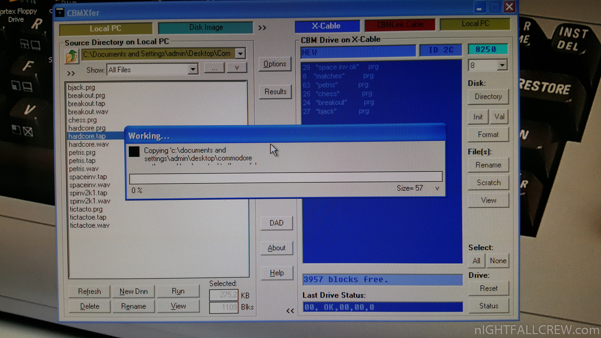Image resolution: width=601 pixels, height=338 pixels.
Task: Expand details arrow in Working dialog
Action: pos(437,189)
